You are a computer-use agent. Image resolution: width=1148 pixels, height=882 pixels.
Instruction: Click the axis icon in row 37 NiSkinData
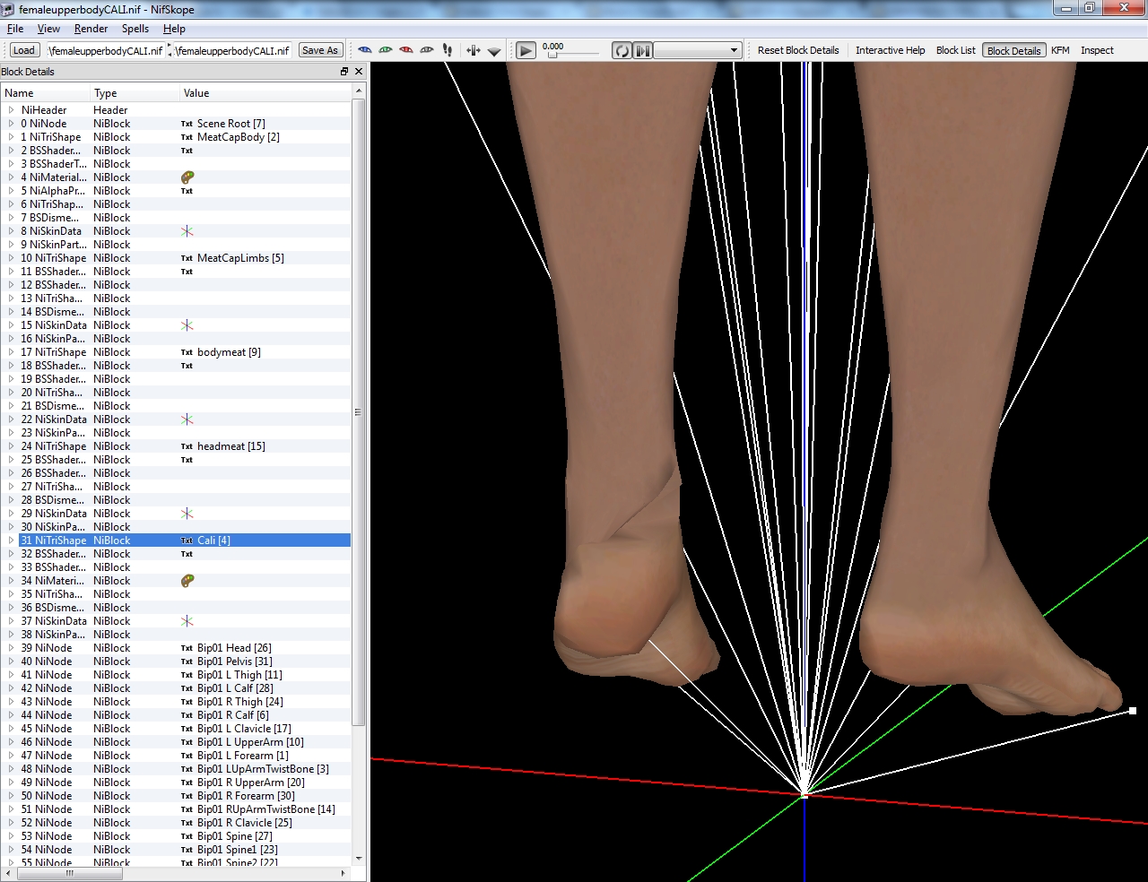187,621
